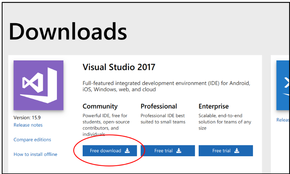This screenshot has width=290, height=174.
Task: Click the Enterprise edition heading
Action: pyautogui.click(x=214, y=106)
